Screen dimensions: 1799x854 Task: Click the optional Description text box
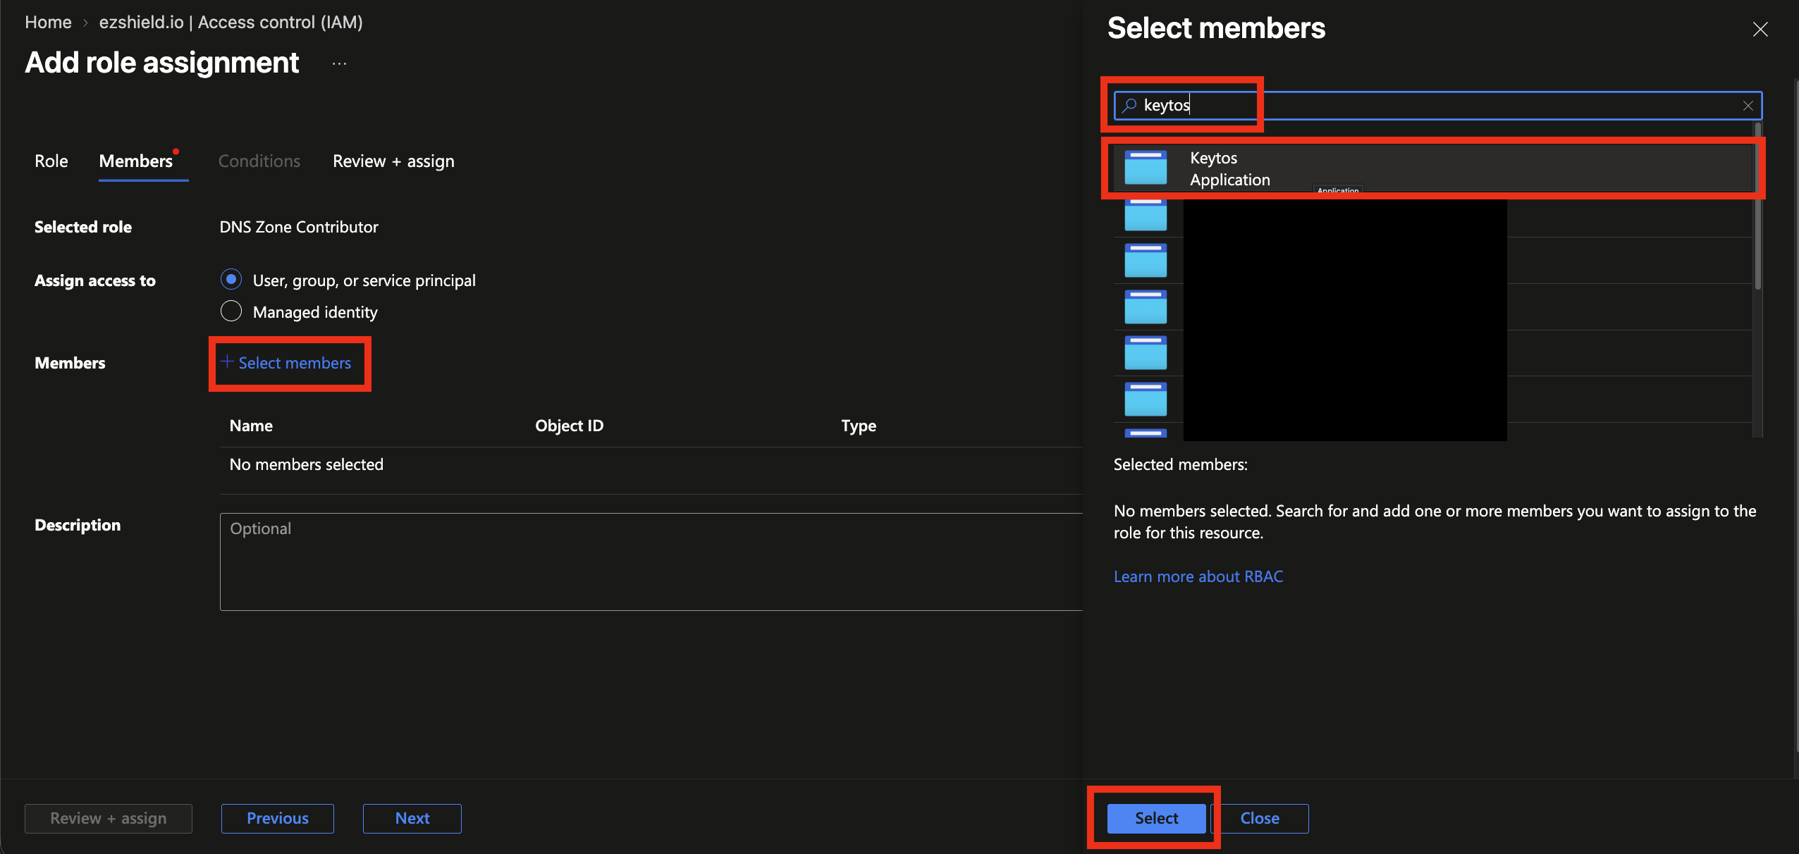(x=651, y=562)
